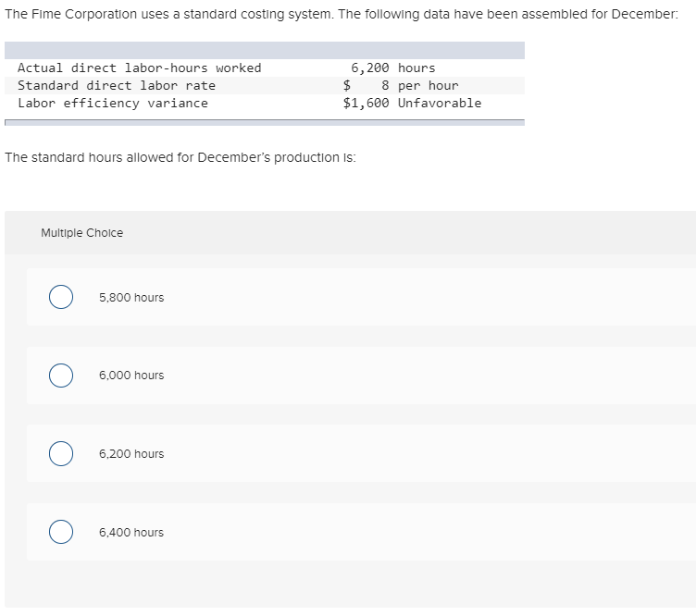Click the Fime Corporation problem statement
The width and height of the screenshot is (696, 616).
[342, 14]
